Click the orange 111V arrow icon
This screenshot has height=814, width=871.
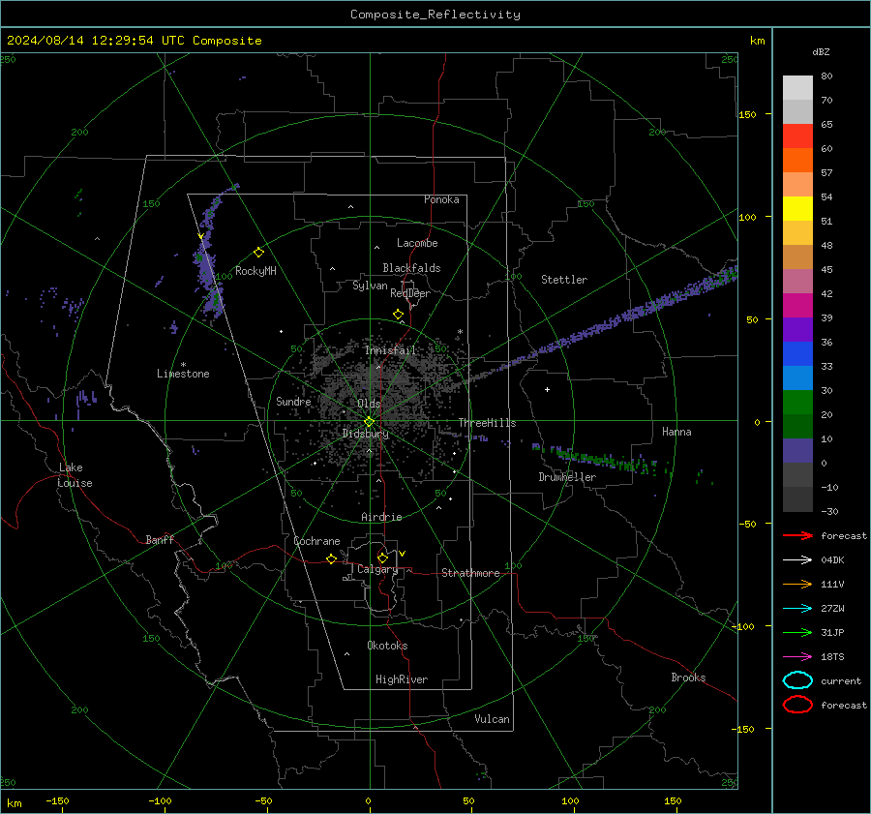(x=797, y=584)
